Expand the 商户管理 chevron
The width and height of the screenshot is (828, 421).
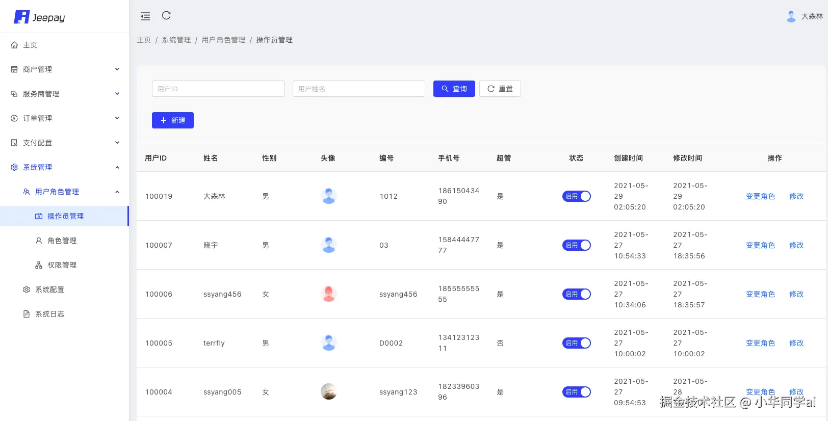point(117,69)
